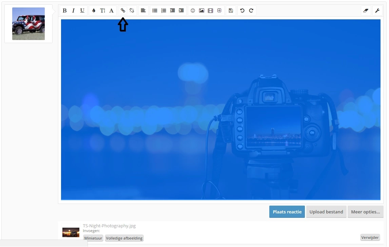This screenshot has width=389, height=247.
Task: Click the wrench BB code mode icon
Action: (x=377, y=11)
